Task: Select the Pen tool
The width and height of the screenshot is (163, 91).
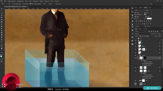Action: point(2,39)
